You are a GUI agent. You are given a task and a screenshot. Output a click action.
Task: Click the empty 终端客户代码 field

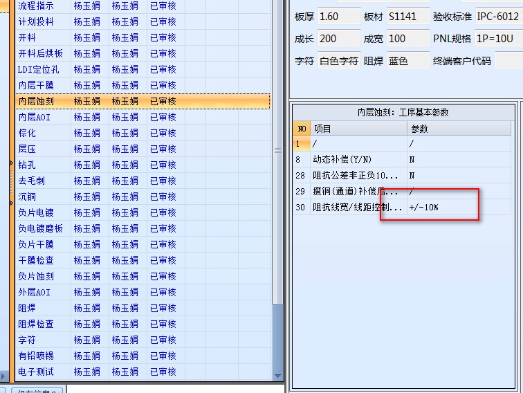tap(509, 61)
